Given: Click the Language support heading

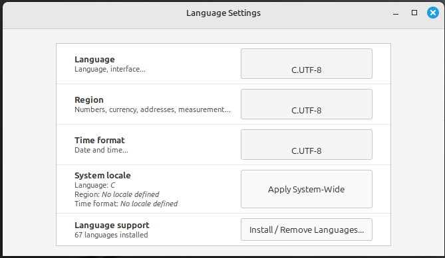Looking at the screenshot, I should (x=112, y=226).
